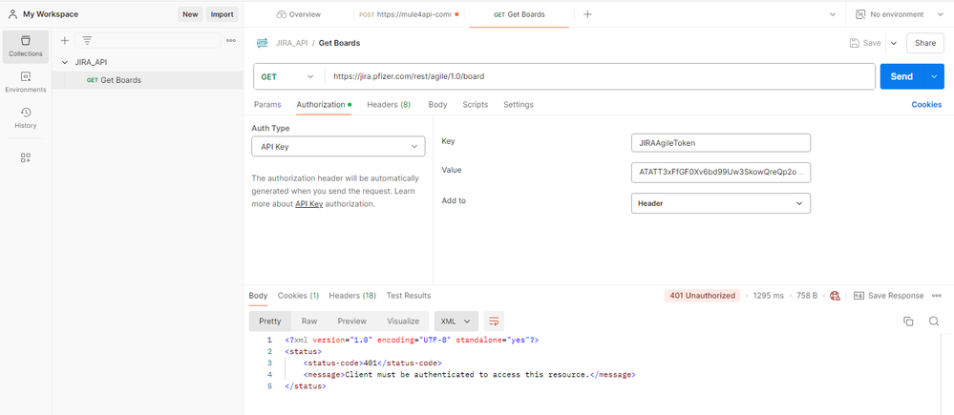Image resolution: width=954 pixels, height=415 pixels.
Task: Select the Get Boards request in the sidebar
Action: [x=147, y=80]
